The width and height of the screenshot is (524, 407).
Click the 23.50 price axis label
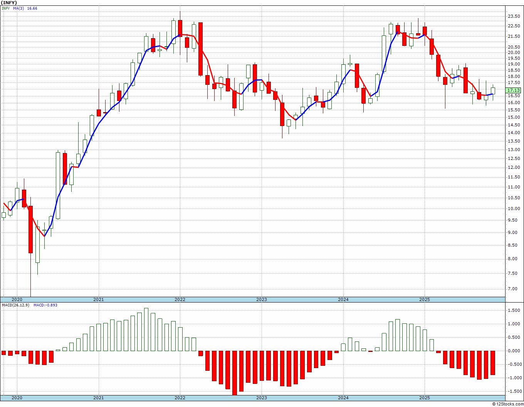pos(514,17)
